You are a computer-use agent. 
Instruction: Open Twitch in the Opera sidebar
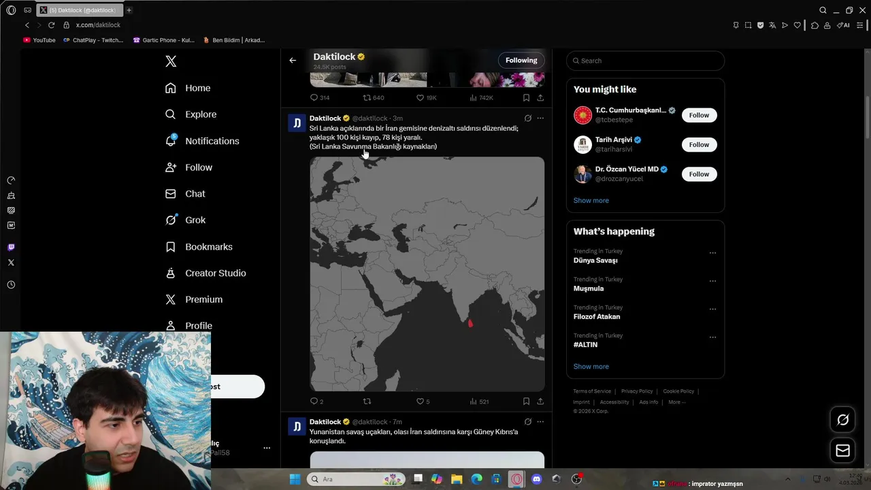[11, 247]
